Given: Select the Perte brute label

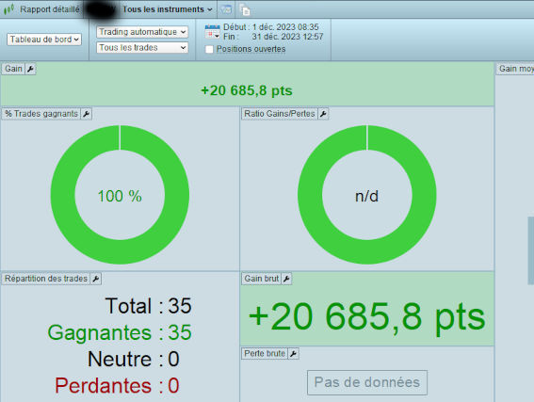Looking at the screenshot, I should click(265, 354).
